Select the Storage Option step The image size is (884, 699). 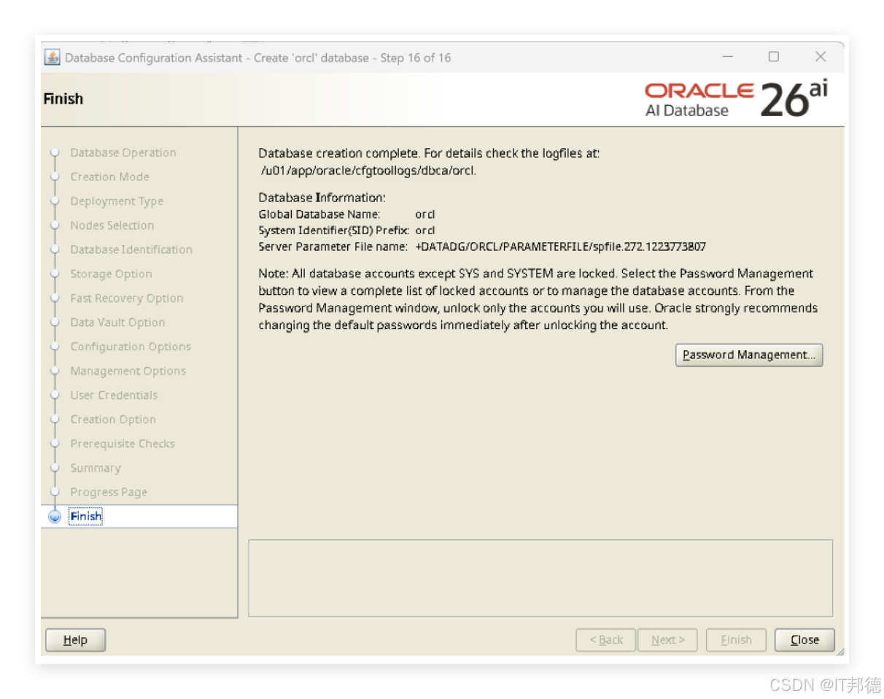point(111,274)
